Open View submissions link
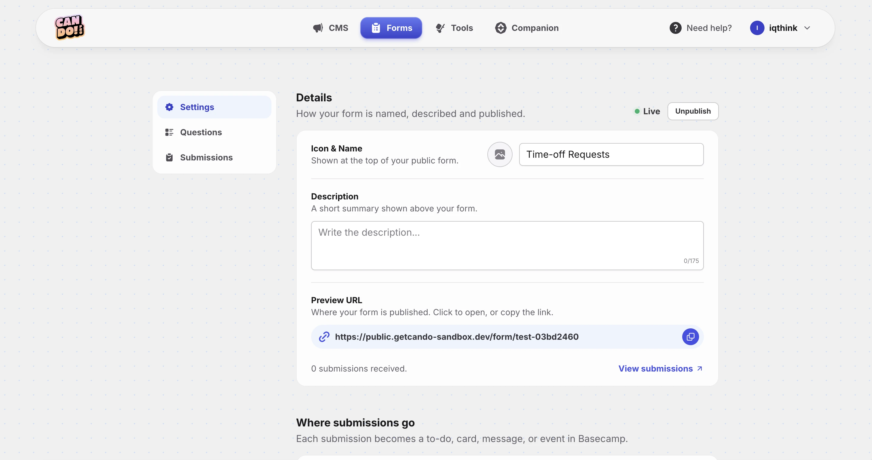 660,369
